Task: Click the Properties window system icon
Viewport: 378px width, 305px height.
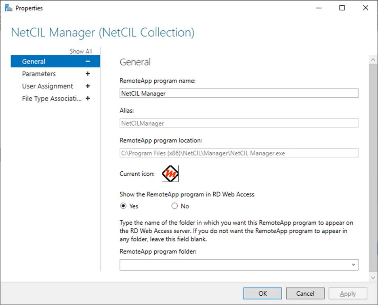Action: coord(8,8)
